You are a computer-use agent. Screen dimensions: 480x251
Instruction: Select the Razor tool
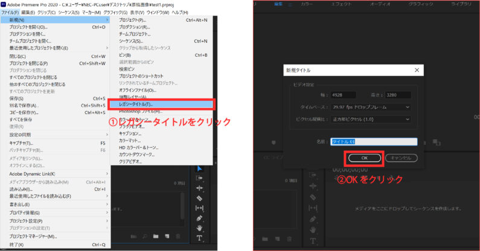[x=199, y=197]
